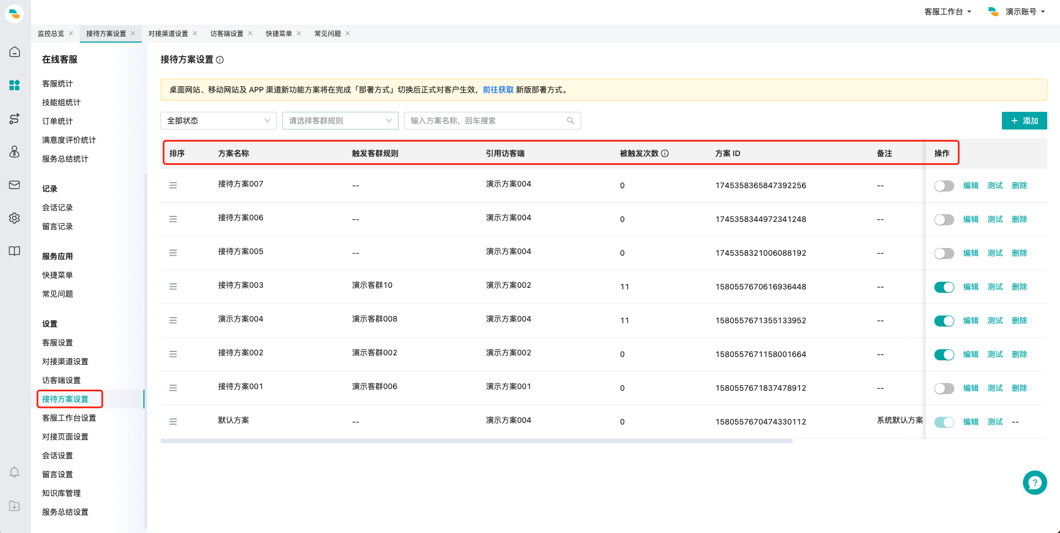Image resolution: width=1060 pixels, height=533 pixels.
Task: Open the customer person icon in left rail
Action: tap(15, 152)
